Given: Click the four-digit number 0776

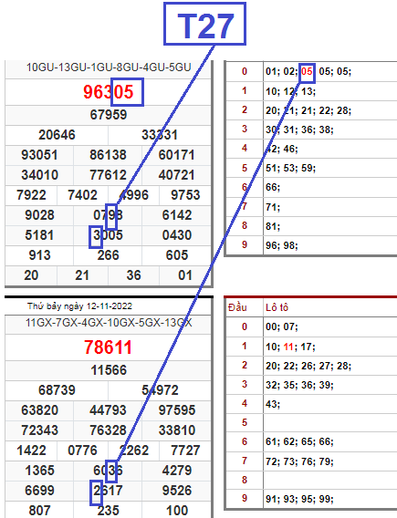Looking at the screenshot, I should tap(83, 451).
